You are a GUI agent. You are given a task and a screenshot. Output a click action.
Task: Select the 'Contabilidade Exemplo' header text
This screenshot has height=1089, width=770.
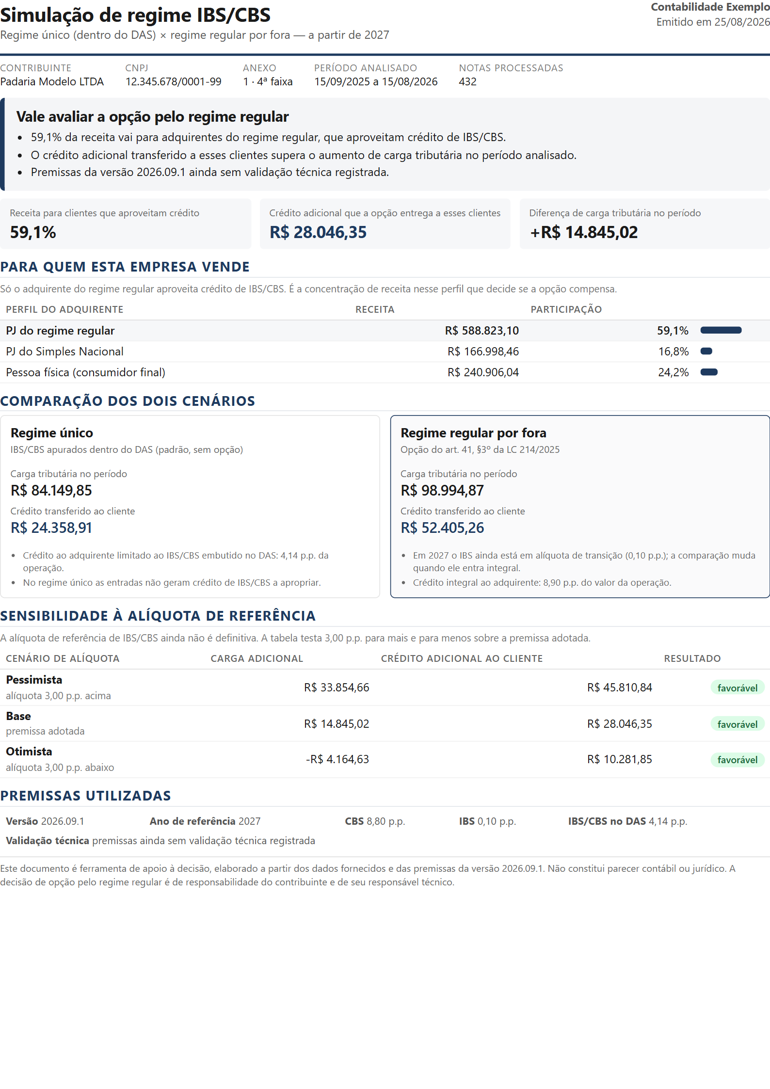710,7
